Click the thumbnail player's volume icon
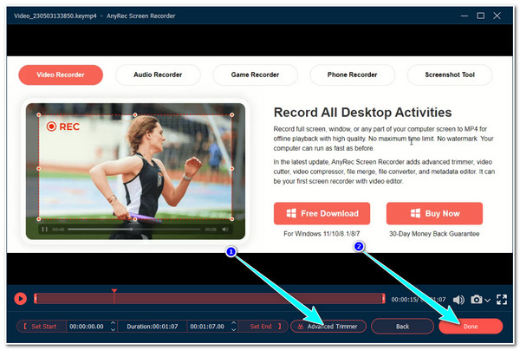Viewport: 520px width, 350px height. (x=225, y=230)
